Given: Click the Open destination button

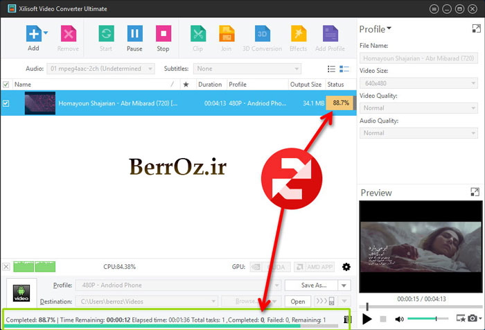Looking at the screenshot, I should [297, 302].
